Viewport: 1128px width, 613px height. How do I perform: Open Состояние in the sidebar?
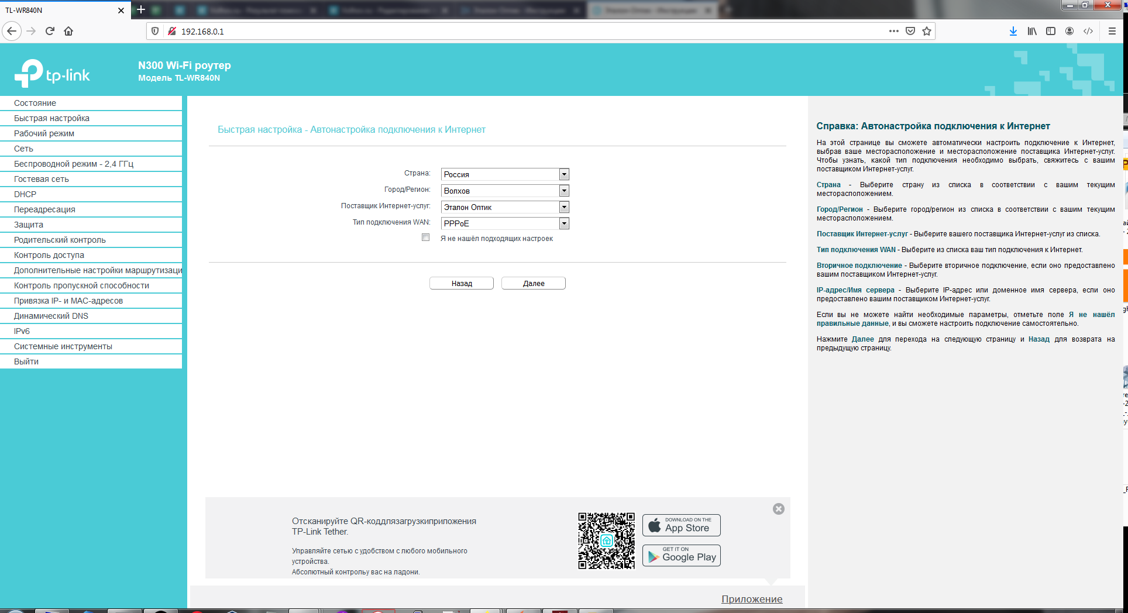tap(91, 103)
